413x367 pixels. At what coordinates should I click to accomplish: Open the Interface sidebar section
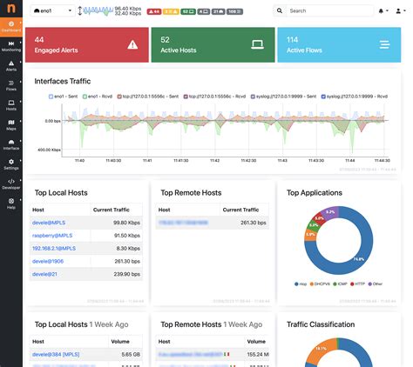click(11, 145)
